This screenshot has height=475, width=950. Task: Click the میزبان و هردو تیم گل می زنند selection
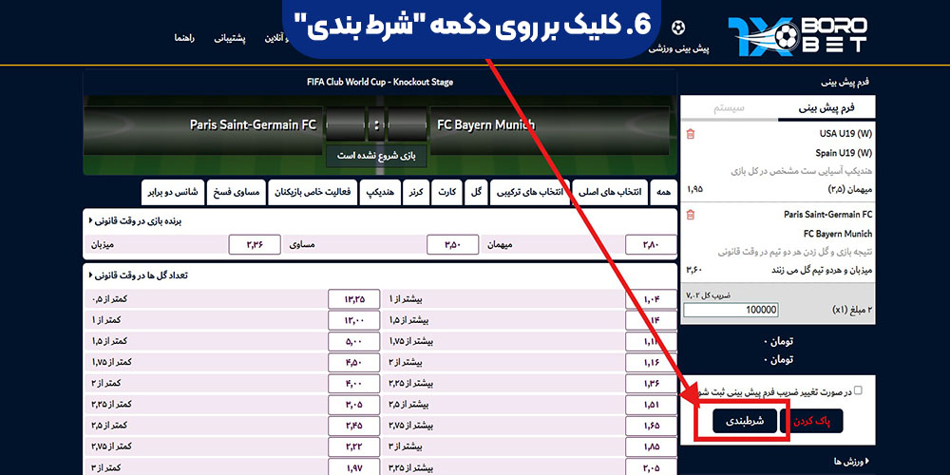pyautogui.click(x=822, y=270)
